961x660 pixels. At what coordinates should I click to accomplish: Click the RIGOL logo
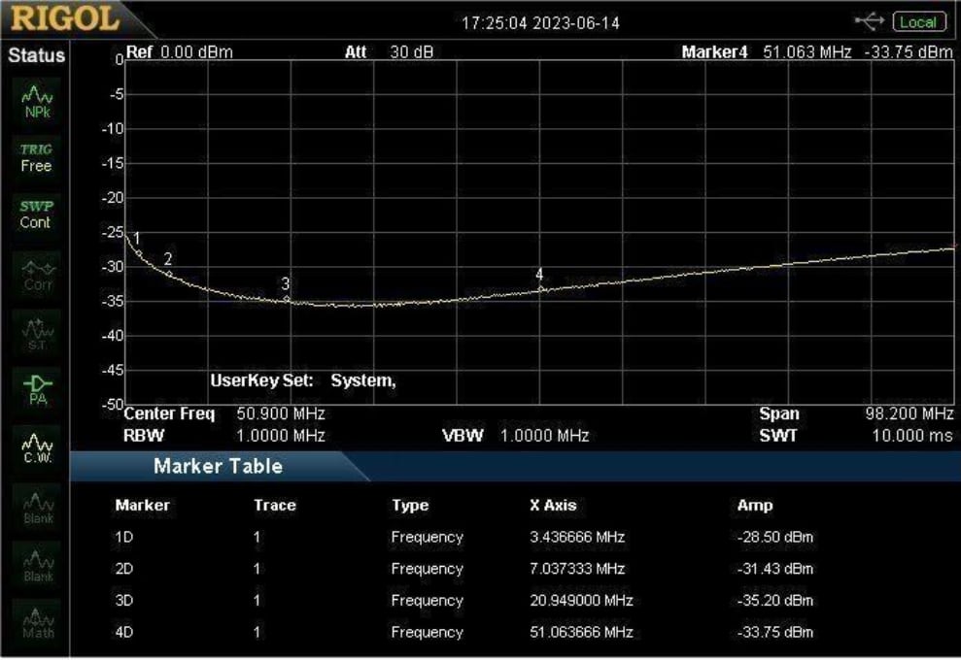point(64,18)
